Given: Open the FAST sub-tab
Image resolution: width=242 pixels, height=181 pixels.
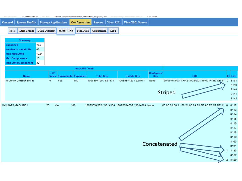Looking at the screenshot, I should 113,31.
